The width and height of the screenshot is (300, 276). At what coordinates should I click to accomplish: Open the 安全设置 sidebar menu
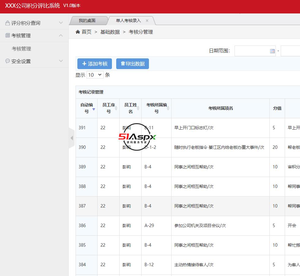tap(34, 61)
